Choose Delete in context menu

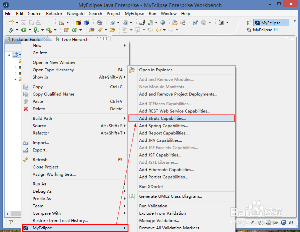pyautogui.click(x=75, y=109)
